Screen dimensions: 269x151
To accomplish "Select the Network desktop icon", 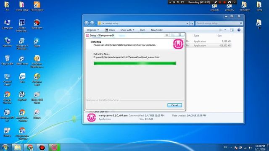I will coord(7,42).
